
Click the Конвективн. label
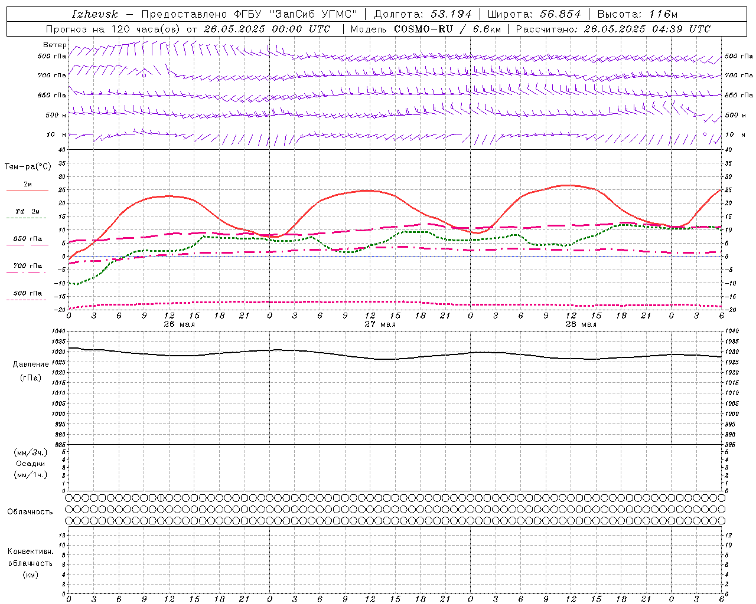[30, 552]
